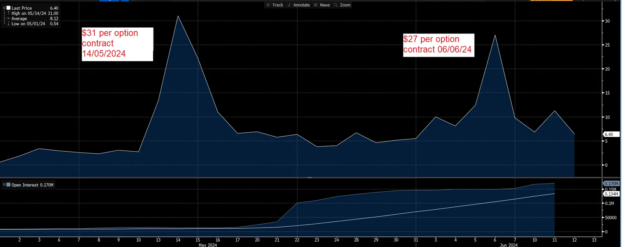The image size is (622, 247).
Task: Click the 0.1M open interest axis label
Action: pos(609,203)
